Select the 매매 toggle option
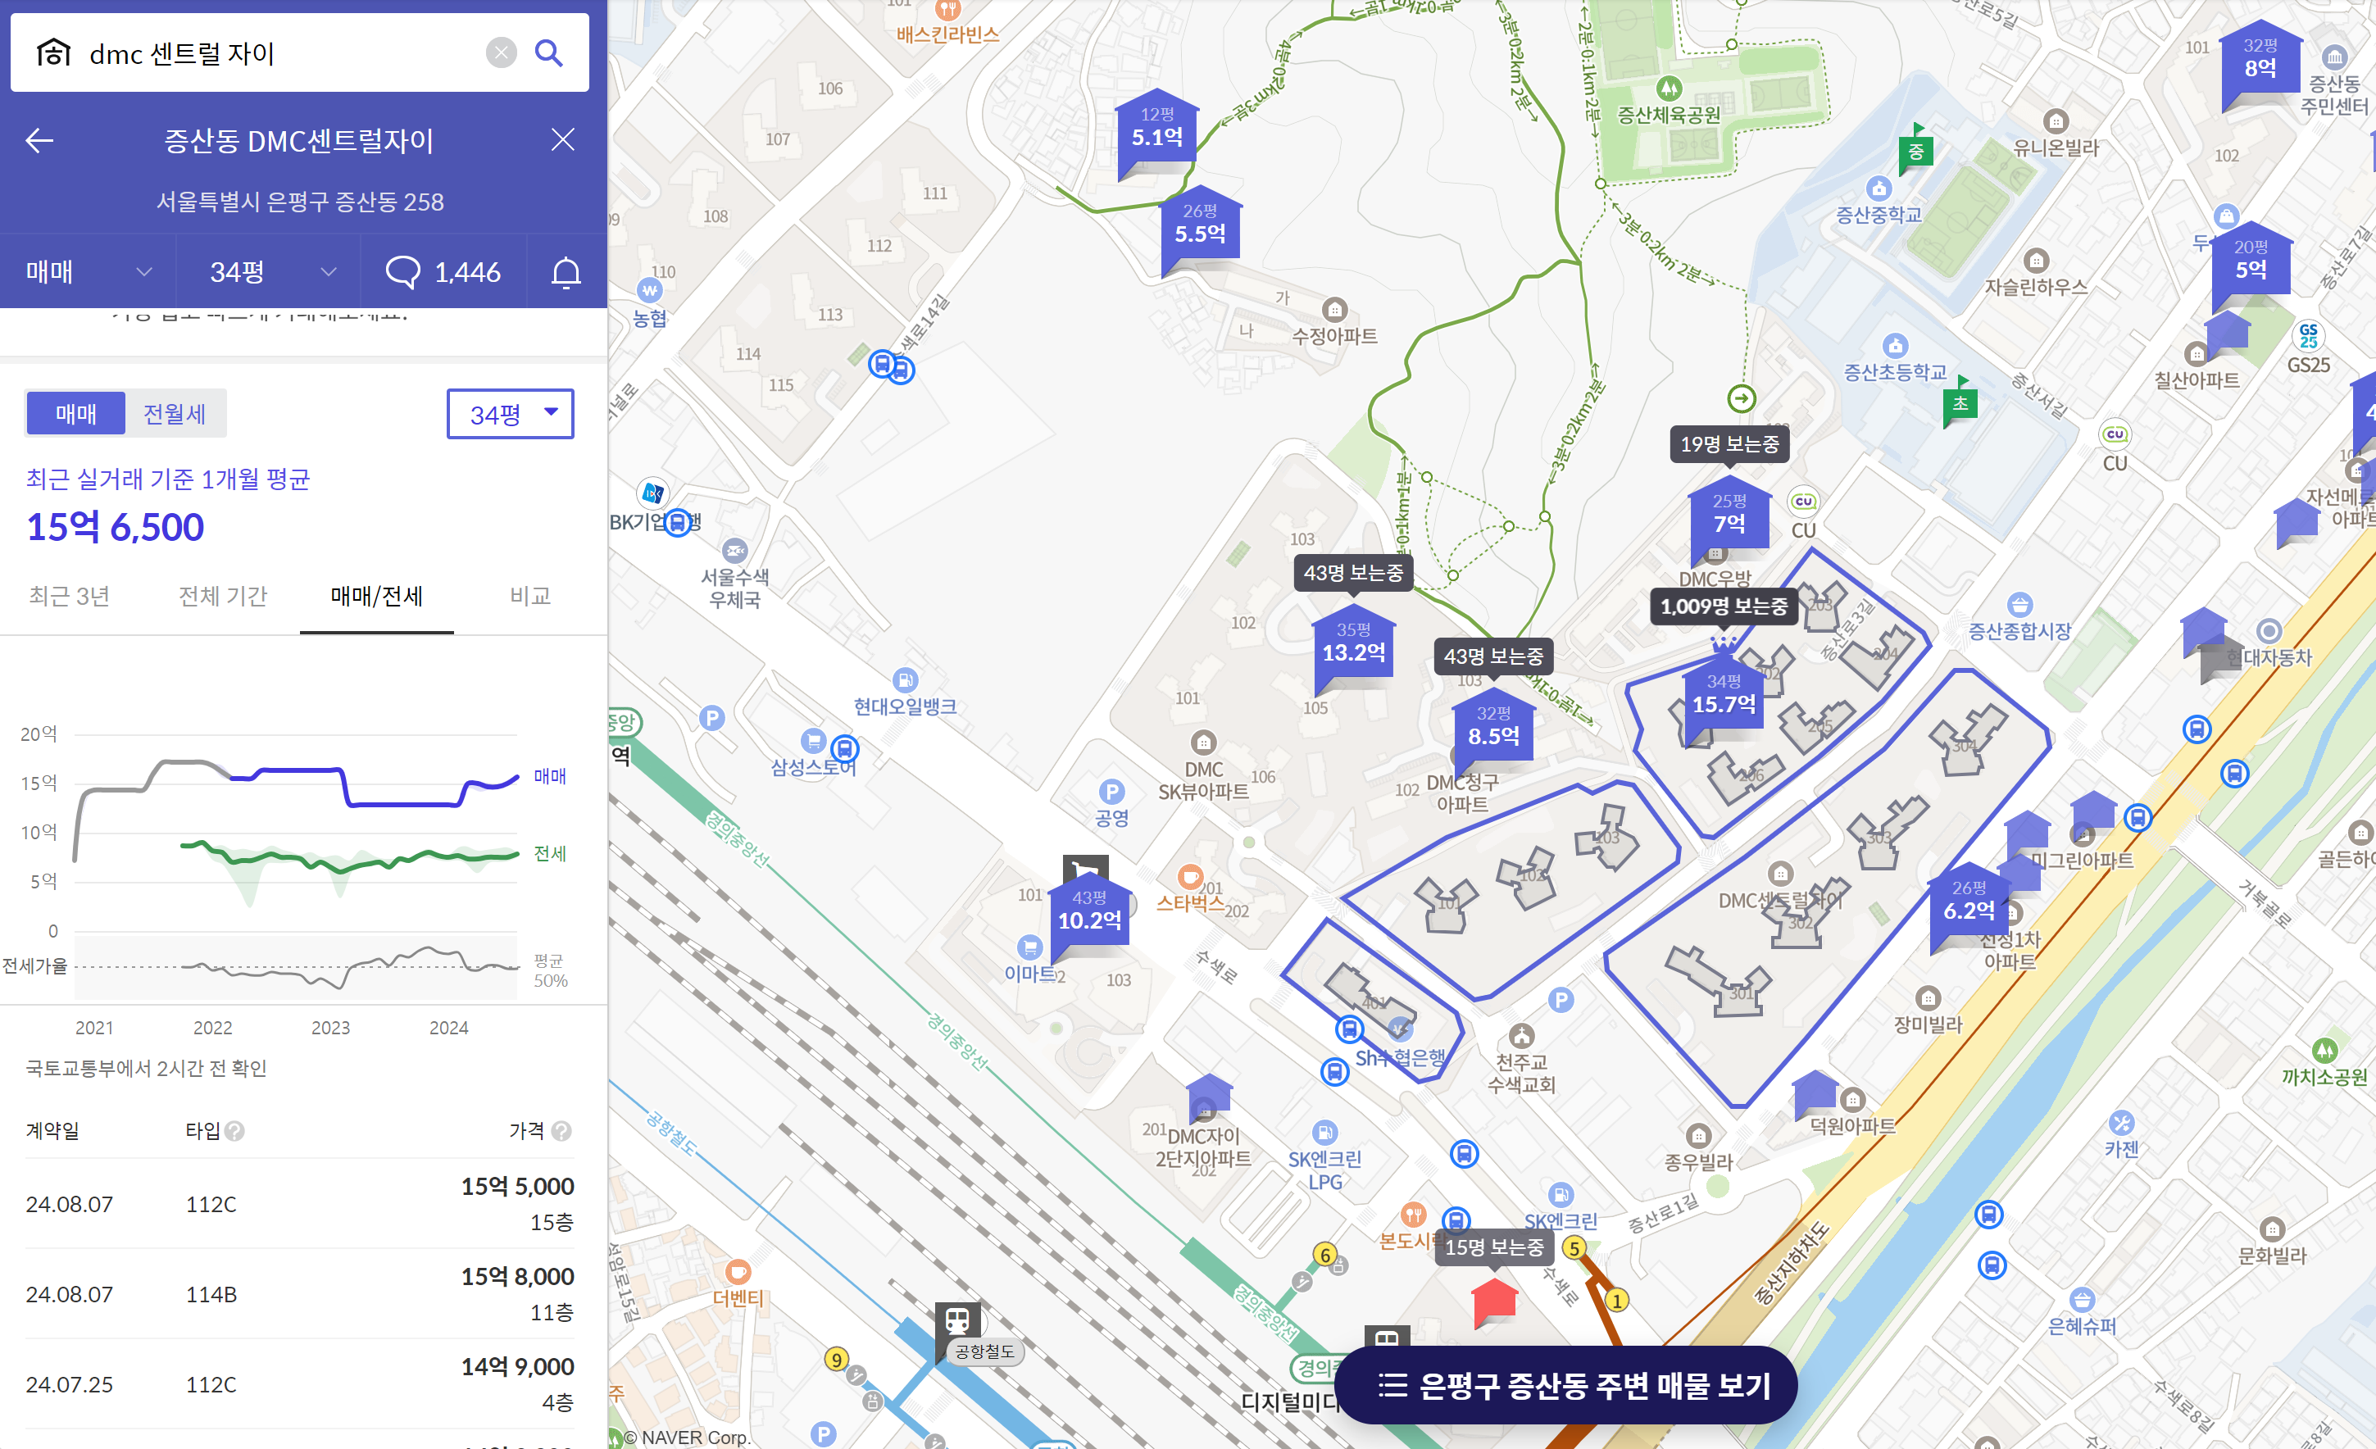2376x1449 pixels. (76, 415)
